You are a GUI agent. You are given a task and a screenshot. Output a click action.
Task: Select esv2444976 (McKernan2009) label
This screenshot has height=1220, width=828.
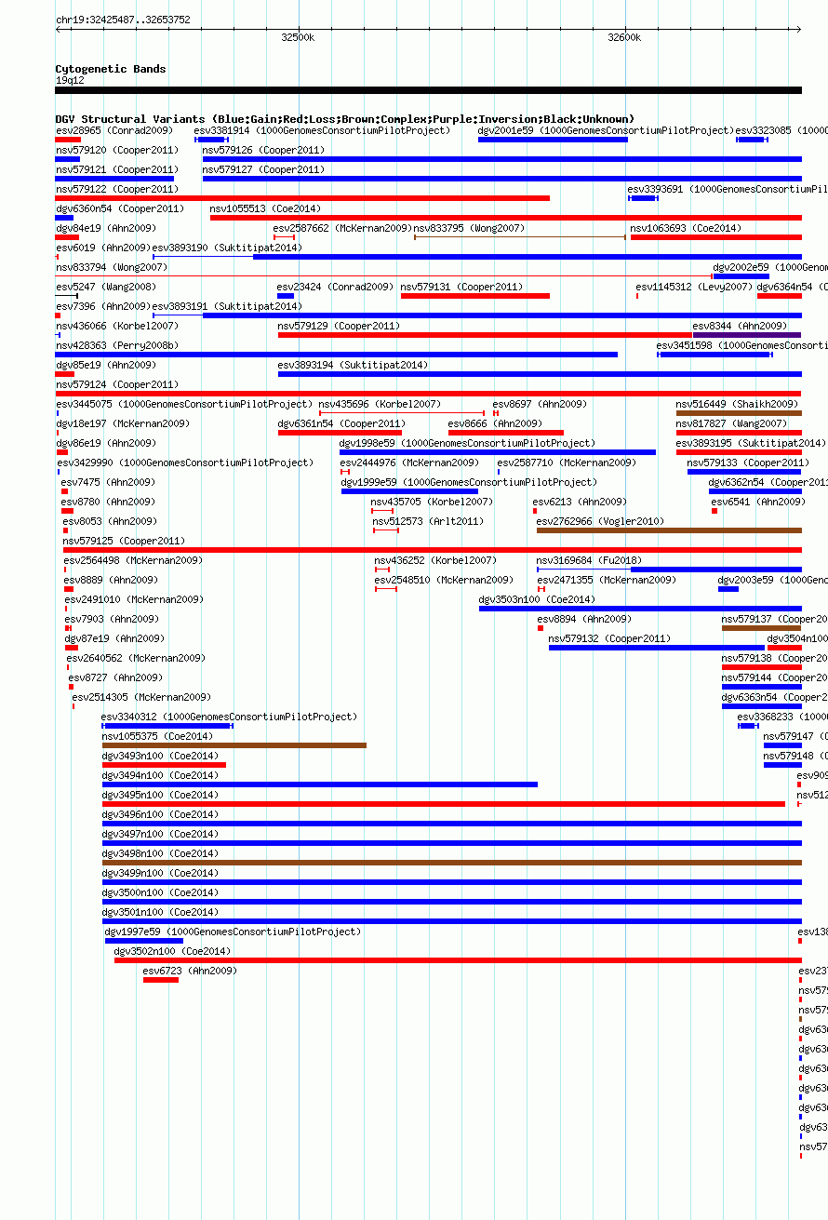point(409,463)
